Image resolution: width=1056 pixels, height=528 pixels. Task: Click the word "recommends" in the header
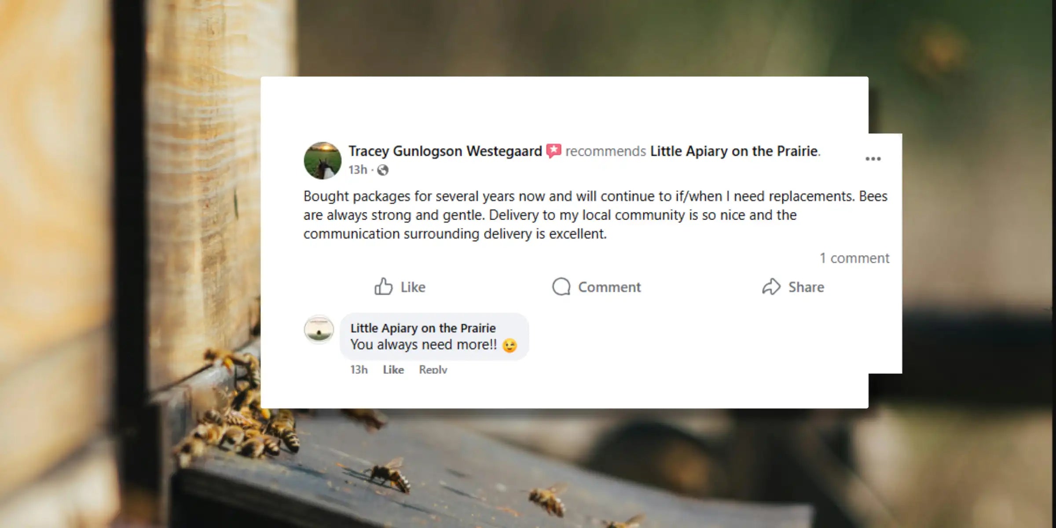(x=605, y=151)
